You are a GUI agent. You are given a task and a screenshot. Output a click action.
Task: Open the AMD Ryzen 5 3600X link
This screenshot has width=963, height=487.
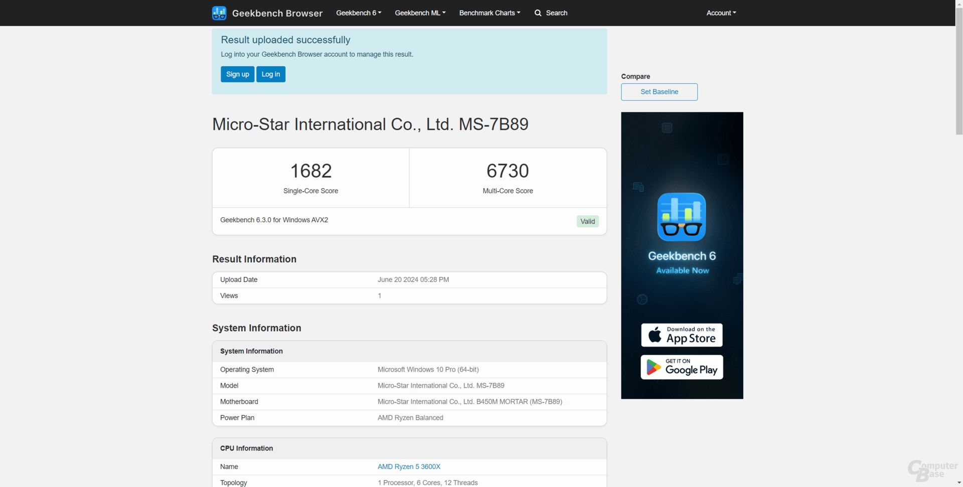click(409, 466)
